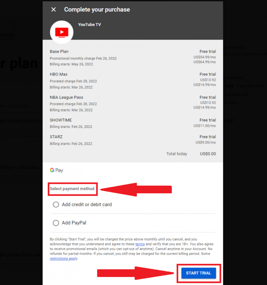Click the 'NBA League Pass' item name
This screenshot has height=285, width=267.
[66, 97]
